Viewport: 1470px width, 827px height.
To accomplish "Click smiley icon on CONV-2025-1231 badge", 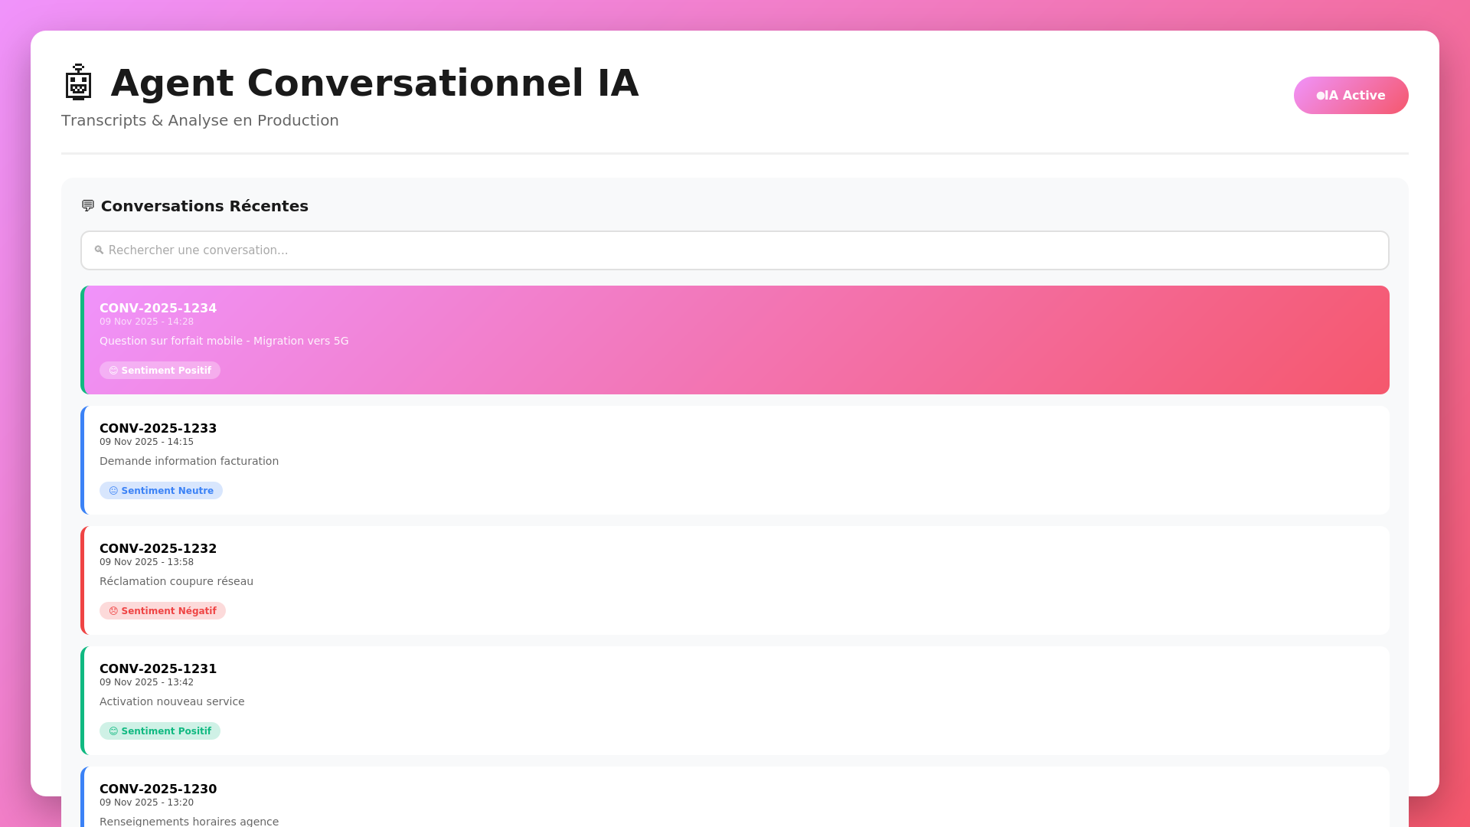I will 113,731.
